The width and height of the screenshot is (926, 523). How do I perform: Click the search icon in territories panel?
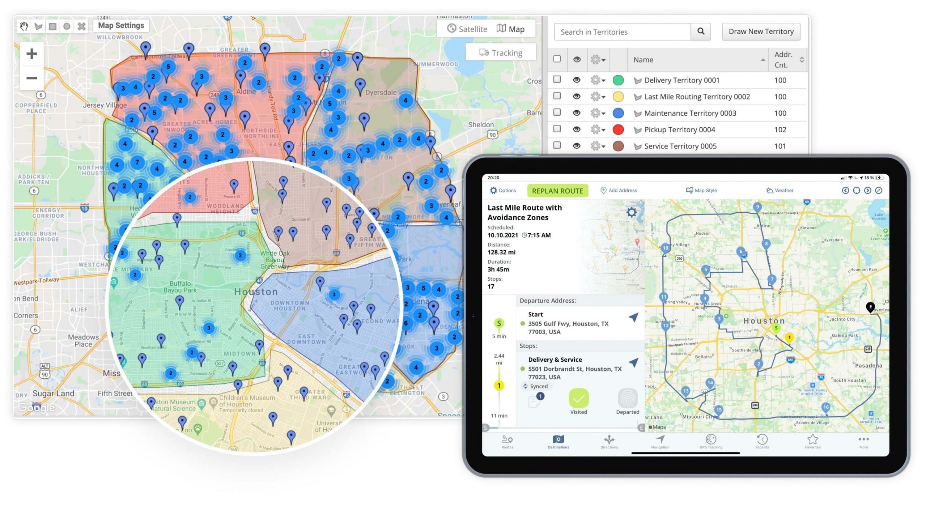click(701, 31)
